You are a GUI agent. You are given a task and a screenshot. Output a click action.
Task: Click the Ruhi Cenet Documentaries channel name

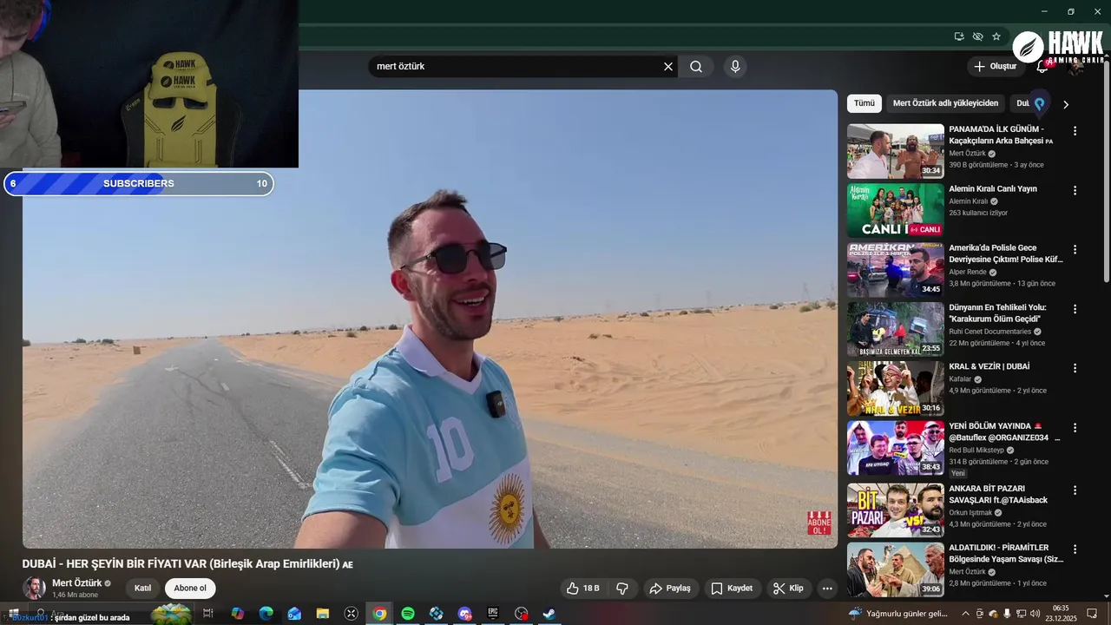(990, 332)
